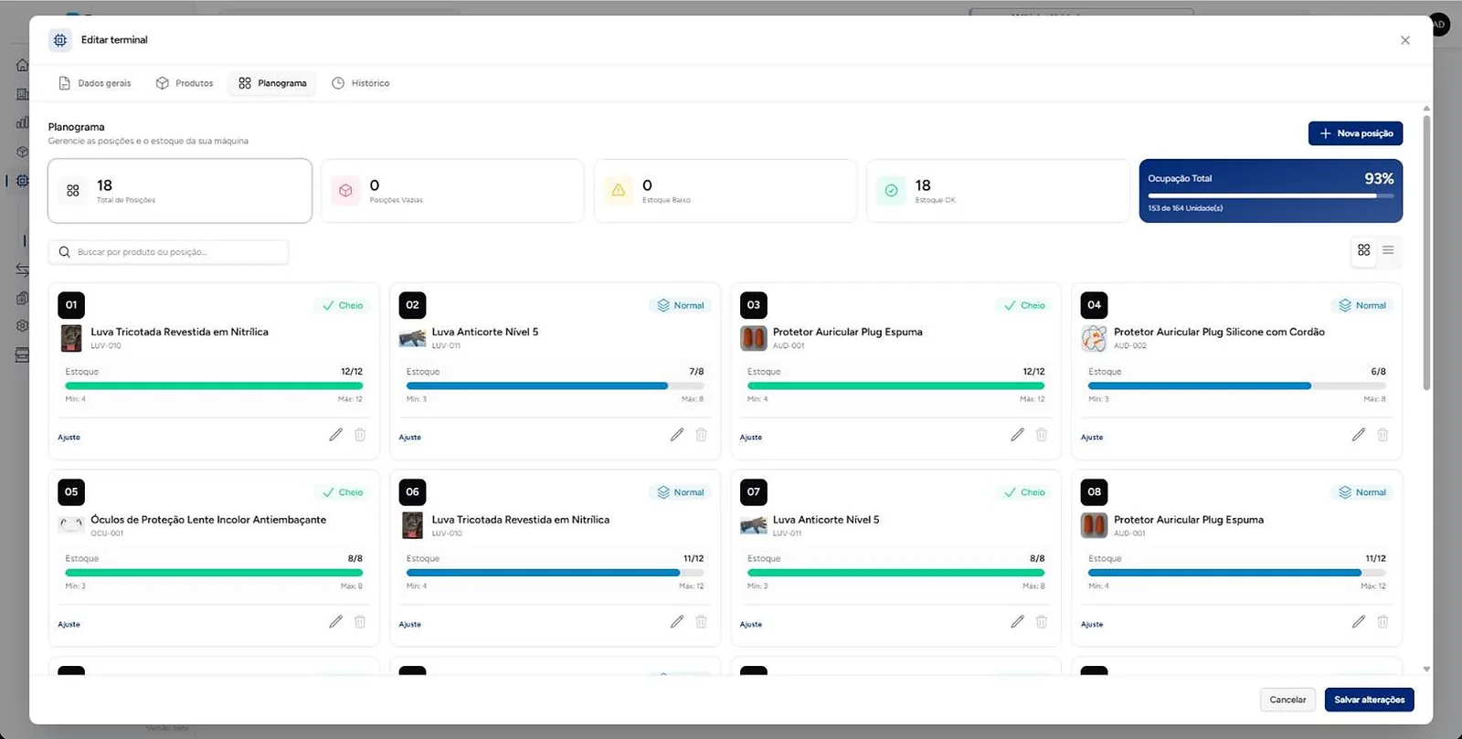The height and width of the screenshot is (739, 1462).
Task: Click Ajuste link on position 01
Action: (69, 438)
